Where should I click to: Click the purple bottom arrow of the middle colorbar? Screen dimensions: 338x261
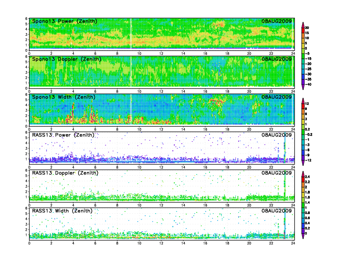tap(303, 163)
